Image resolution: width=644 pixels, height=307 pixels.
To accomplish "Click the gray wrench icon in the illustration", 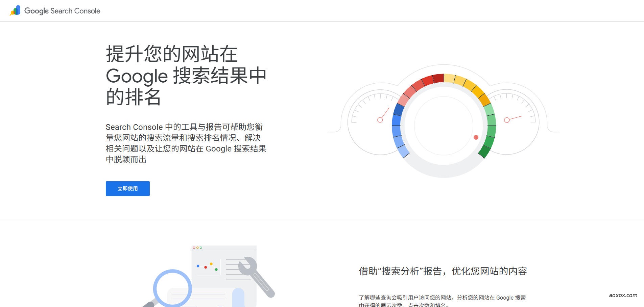I will [x=257, y=277].
